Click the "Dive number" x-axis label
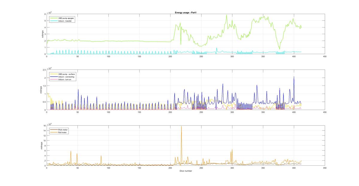359x186 pixels. pos(185,171)
